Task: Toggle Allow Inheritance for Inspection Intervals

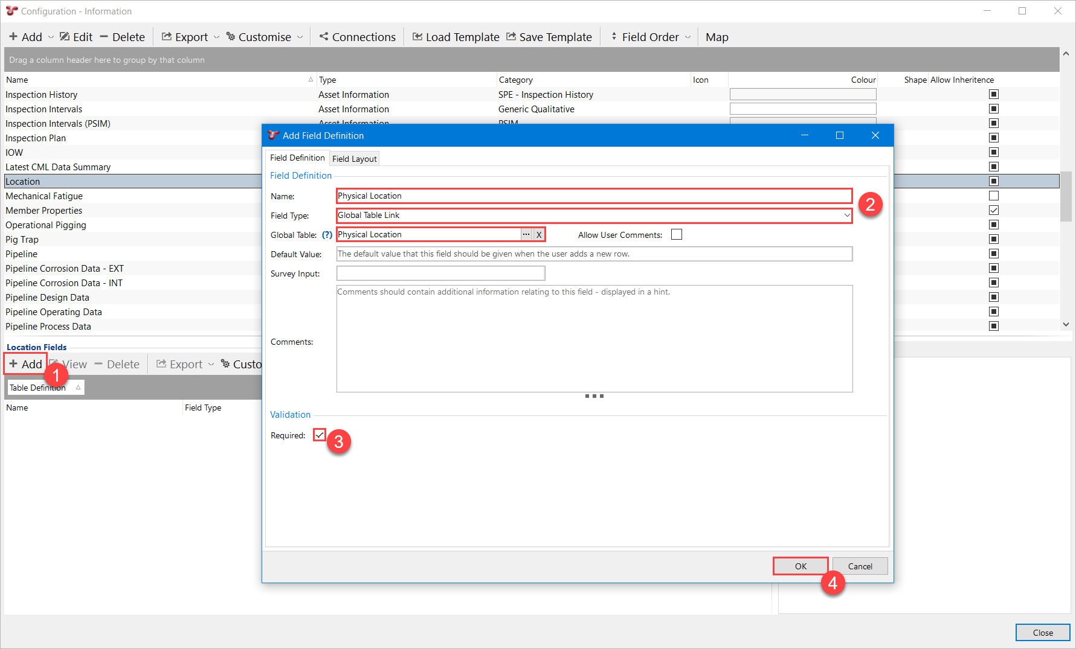Action: click(x=994, y=109)
